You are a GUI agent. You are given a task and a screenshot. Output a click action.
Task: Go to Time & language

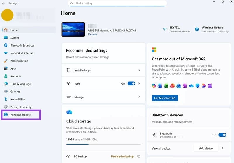point(29,84)
